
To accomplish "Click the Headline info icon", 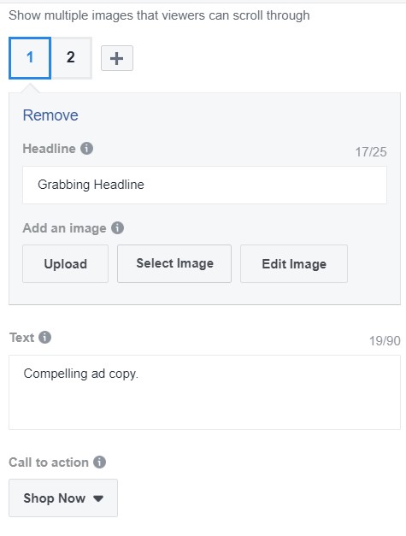I will click(87, 149).
